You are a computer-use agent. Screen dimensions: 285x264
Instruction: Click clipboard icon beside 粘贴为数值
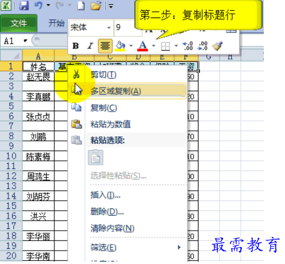[77, 124]
